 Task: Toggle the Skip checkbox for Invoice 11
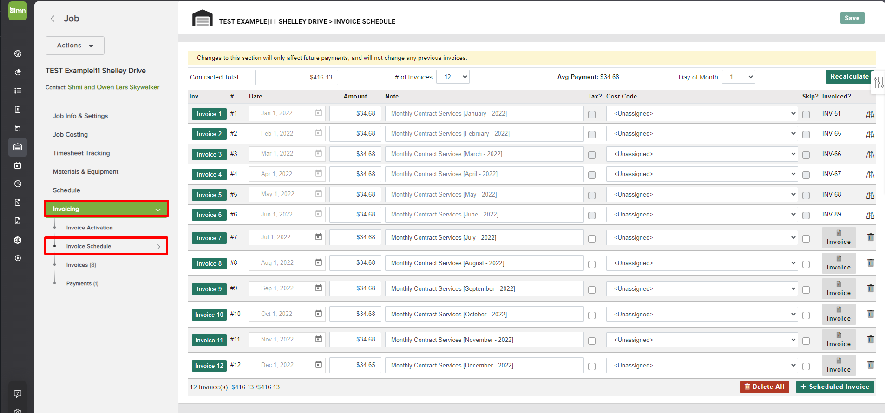[x=806, y=341]
